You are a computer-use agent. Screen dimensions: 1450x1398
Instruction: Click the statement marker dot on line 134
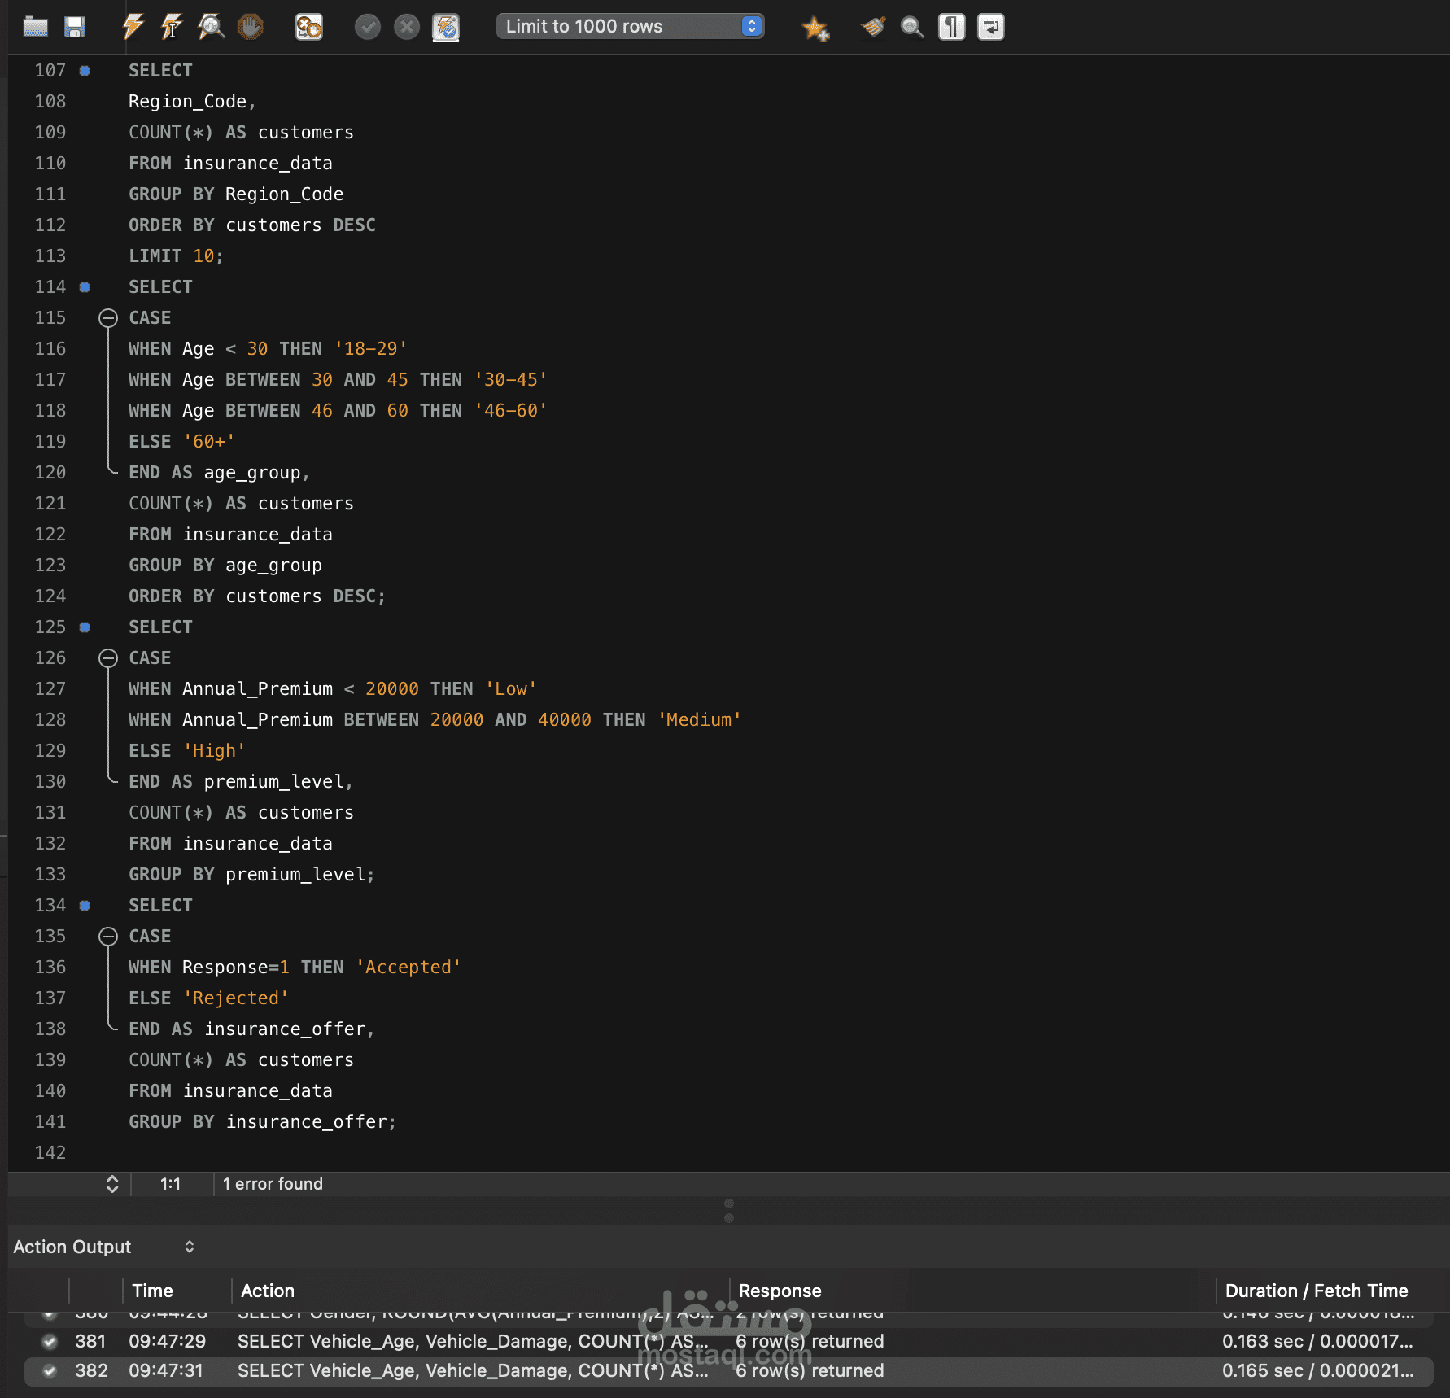click(x=85, y=906)
